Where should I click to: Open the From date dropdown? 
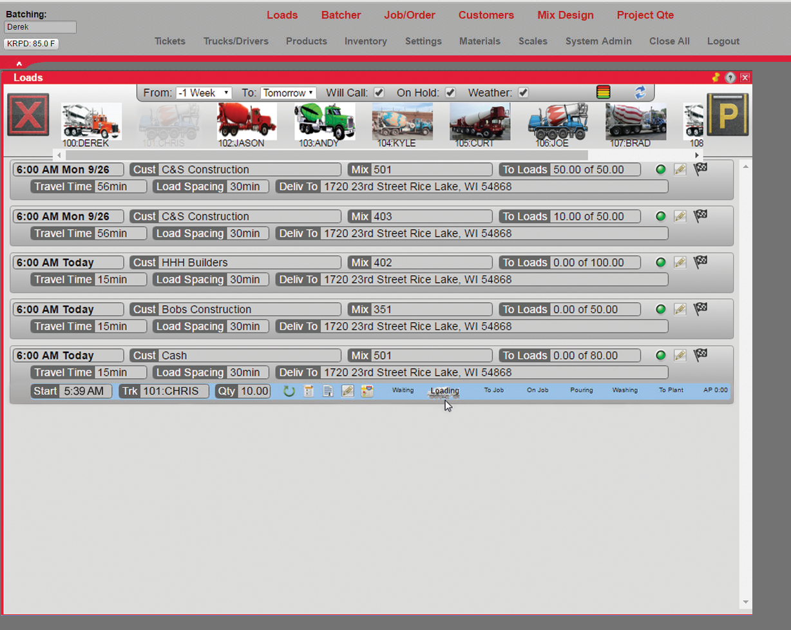coord(204,93)
